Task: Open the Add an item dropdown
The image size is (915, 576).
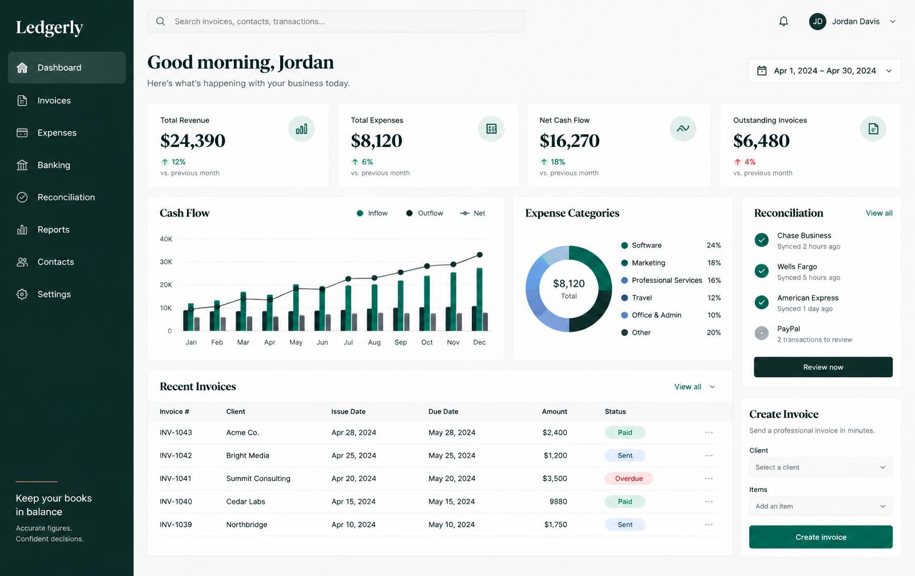Action: 821,506
